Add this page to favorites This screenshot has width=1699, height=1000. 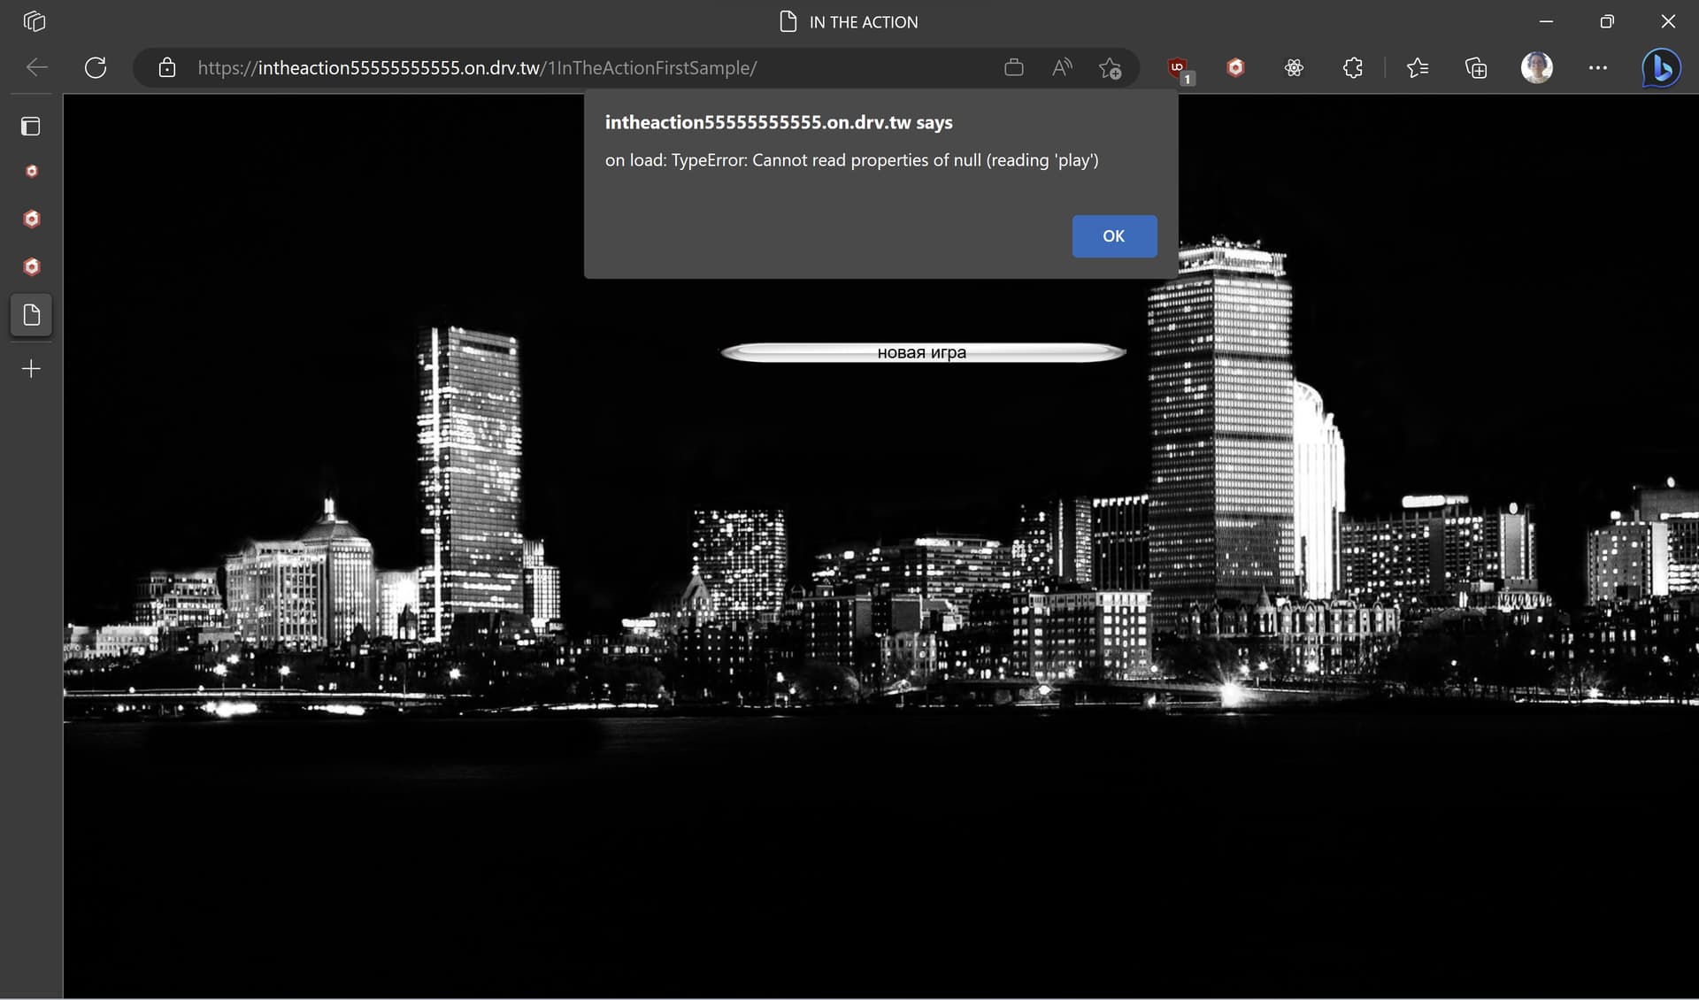click(1110, 68)
